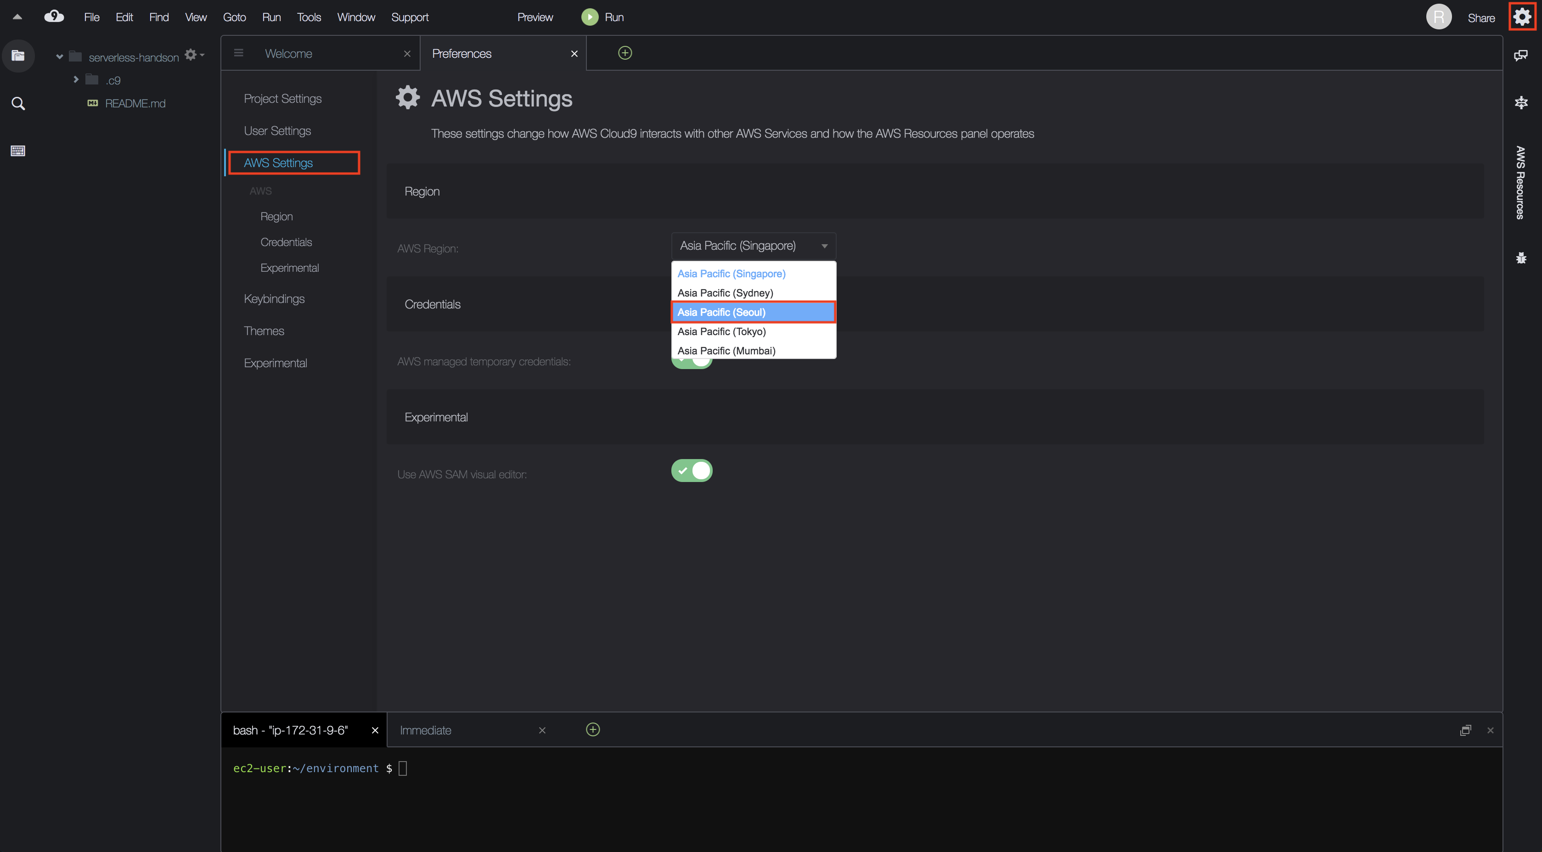The width and height of the screenshot is (1542, 852).
Task: Click the .c9 folder icon
Action: [x=91, y=79]
